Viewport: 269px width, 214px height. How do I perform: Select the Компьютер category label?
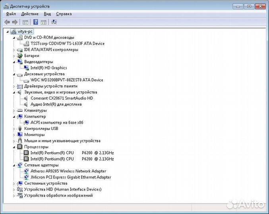pos(35,117)
